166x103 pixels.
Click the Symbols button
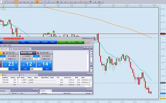point(45,42)
